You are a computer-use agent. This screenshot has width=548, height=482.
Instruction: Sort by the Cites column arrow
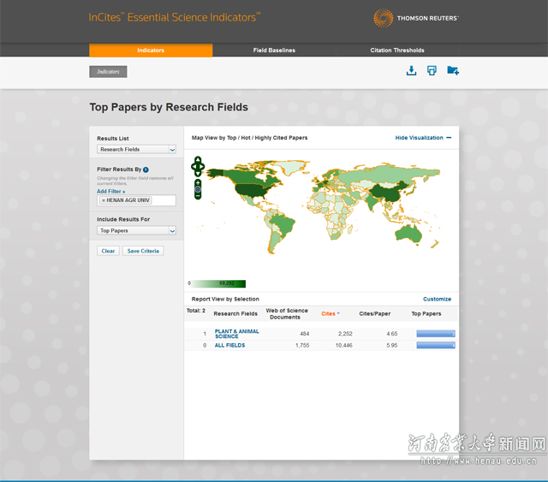338,313
